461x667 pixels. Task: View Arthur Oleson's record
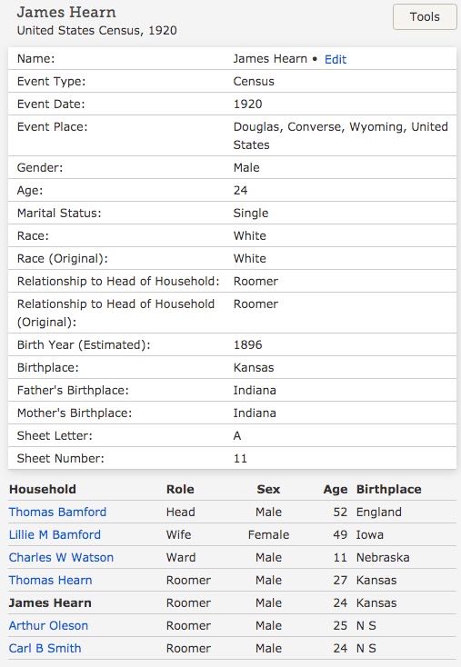(x=48, y=625)
